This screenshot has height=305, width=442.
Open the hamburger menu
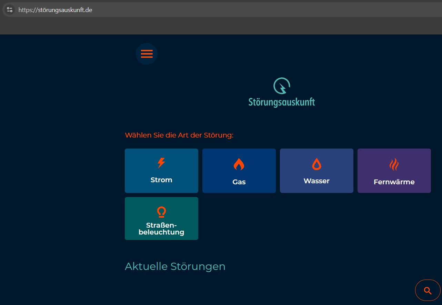pyautogui.click(x=147, y=54)
